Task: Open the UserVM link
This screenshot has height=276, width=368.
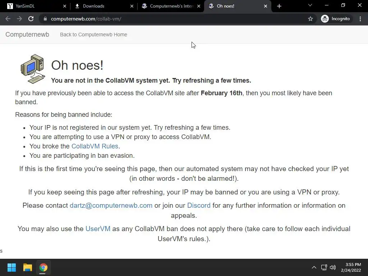Action: pyautogui.click(x=98, y=229)
